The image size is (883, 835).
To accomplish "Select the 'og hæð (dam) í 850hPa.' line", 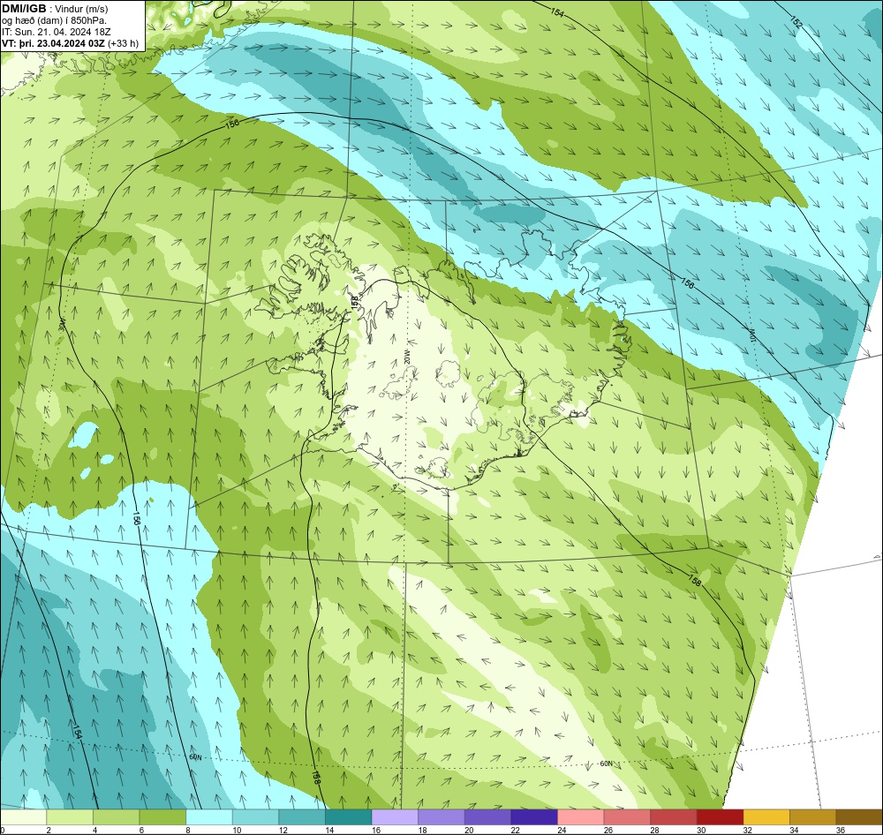I will 54,20.
